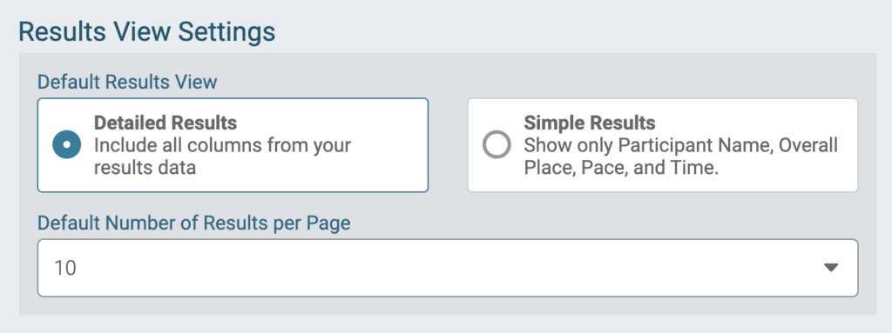The width and height of the screenshot is (892, 333).
Task: Click the bold Detailed Results title
Action: pyautogui.click(x=166, y=123)
